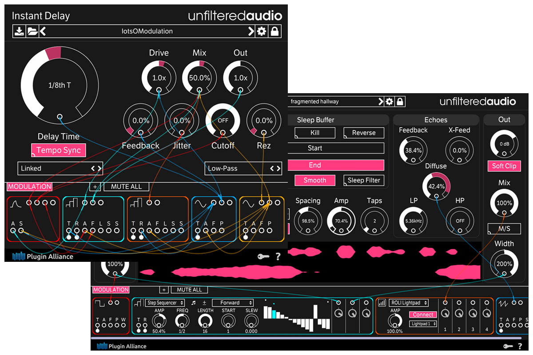Viewport: 533px width, 355px height.
Task: Open the Lightpad 1 device dropdown
Action: (423, 324)
